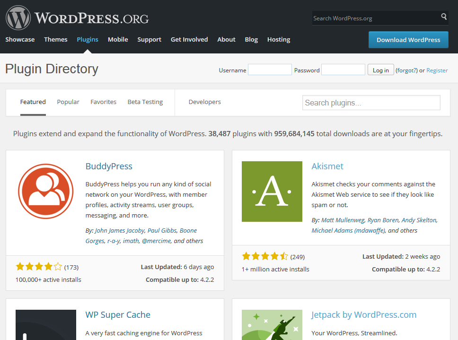Image resolution: width=458 pixels, height=340 pixels.
Task: Open the Jetpack by WordPress.com title link
Action: pos(364,314)
